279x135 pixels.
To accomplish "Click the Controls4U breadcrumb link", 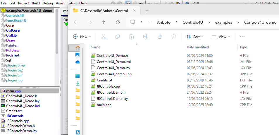I will [x=193, y=22].
